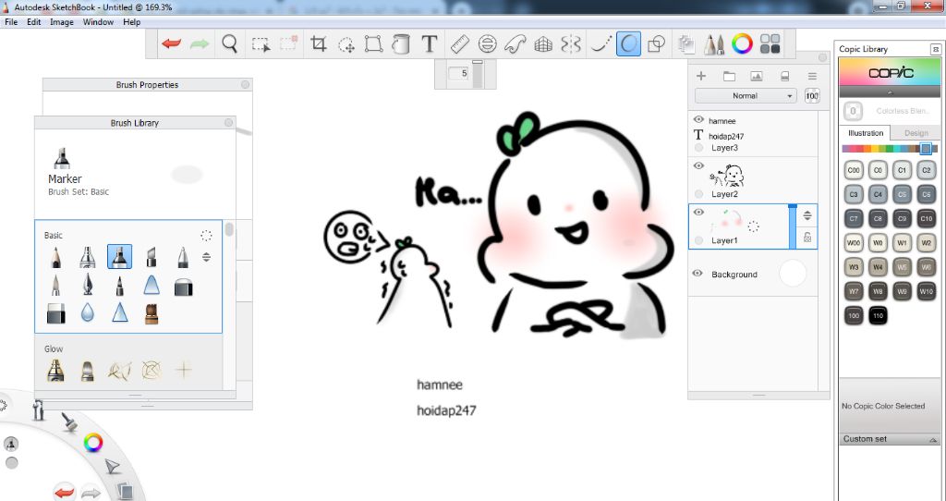946x501 pixels.
Task: Click the green Redo arrow in top toolbar
Action: [200, 43]
